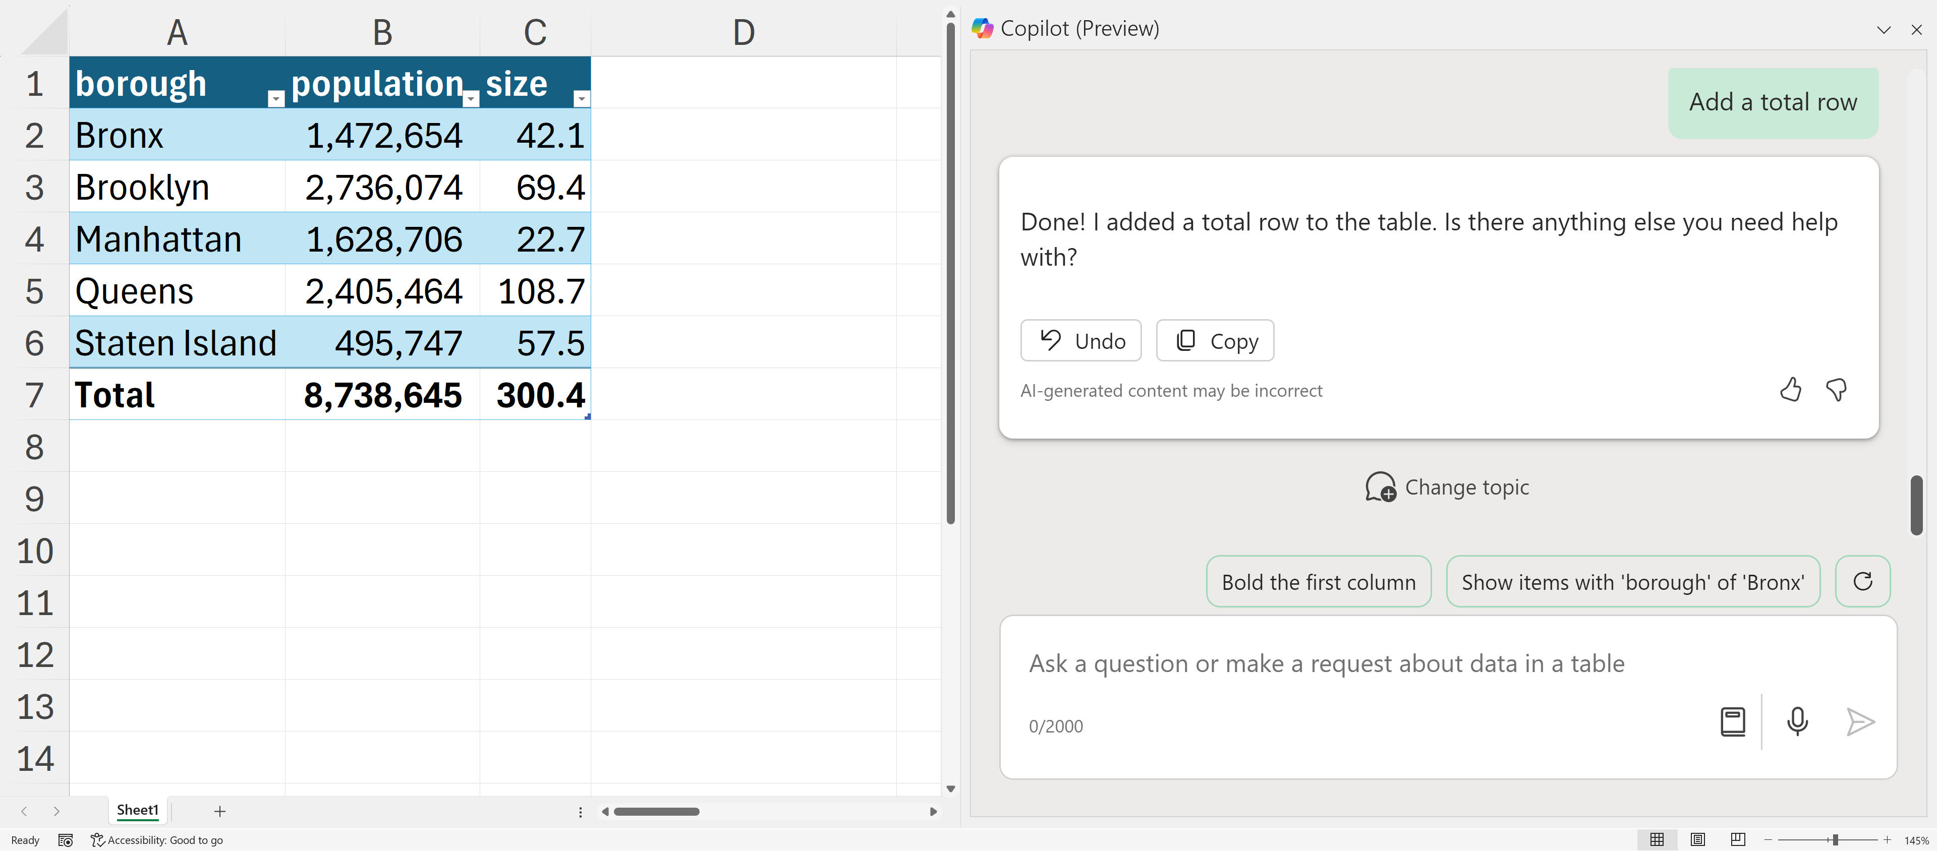Open the borough column filter dropdown
This screenshot has height=851, width=1937.
[x=276, y=98]
